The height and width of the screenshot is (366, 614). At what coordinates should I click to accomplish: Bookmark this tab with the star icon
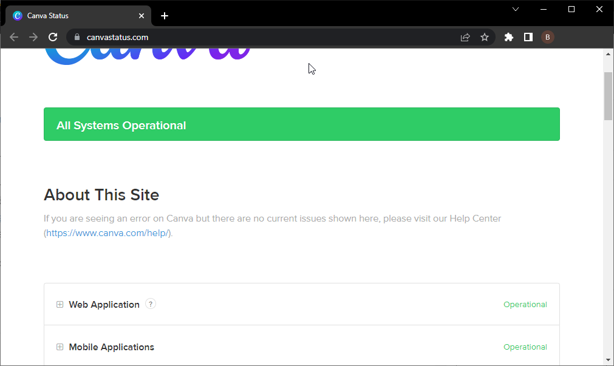[485, 37]
